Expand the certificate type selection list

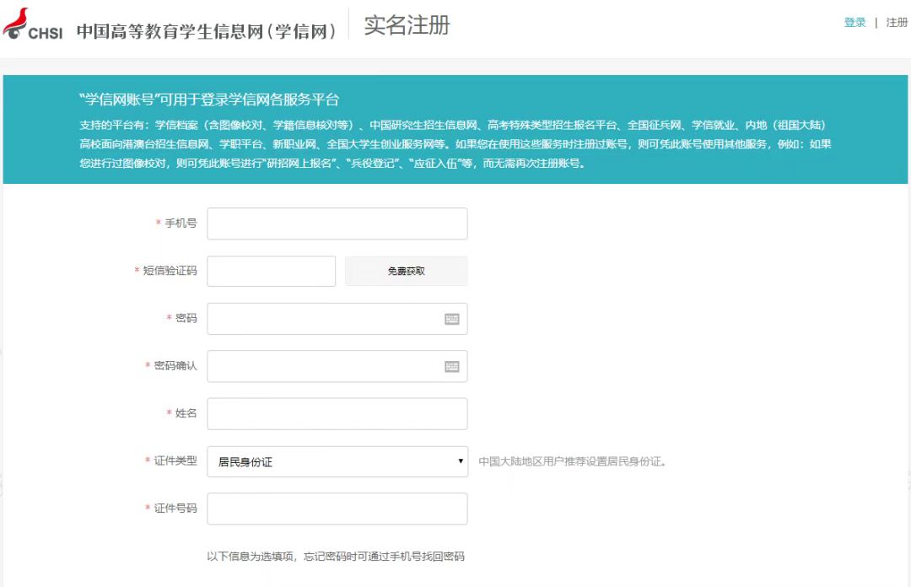337,461
